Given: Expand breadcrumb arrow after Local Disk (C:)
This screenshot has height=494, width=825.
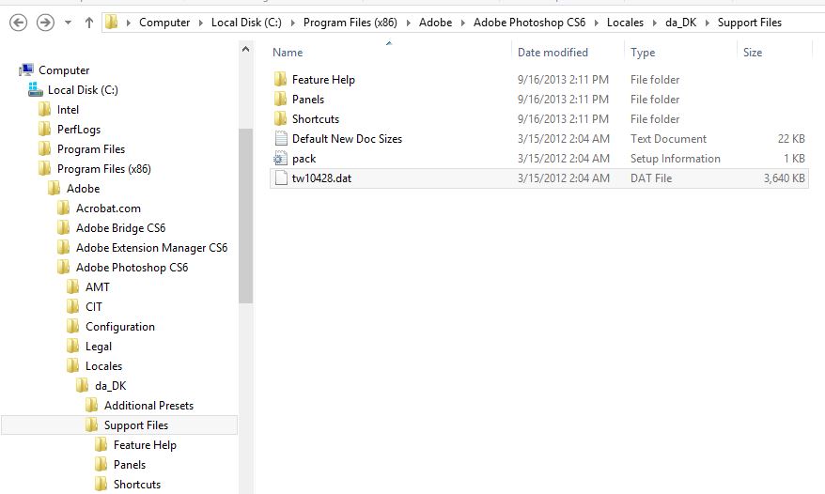Looking at the screenshot, I should [x=292, y=23].
